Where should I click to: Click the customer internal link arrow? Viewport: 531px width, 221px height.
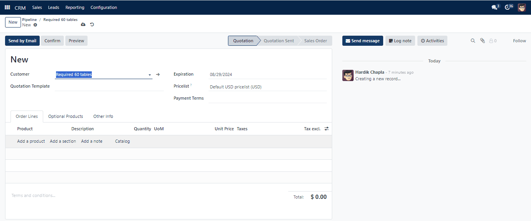point(158,74)
